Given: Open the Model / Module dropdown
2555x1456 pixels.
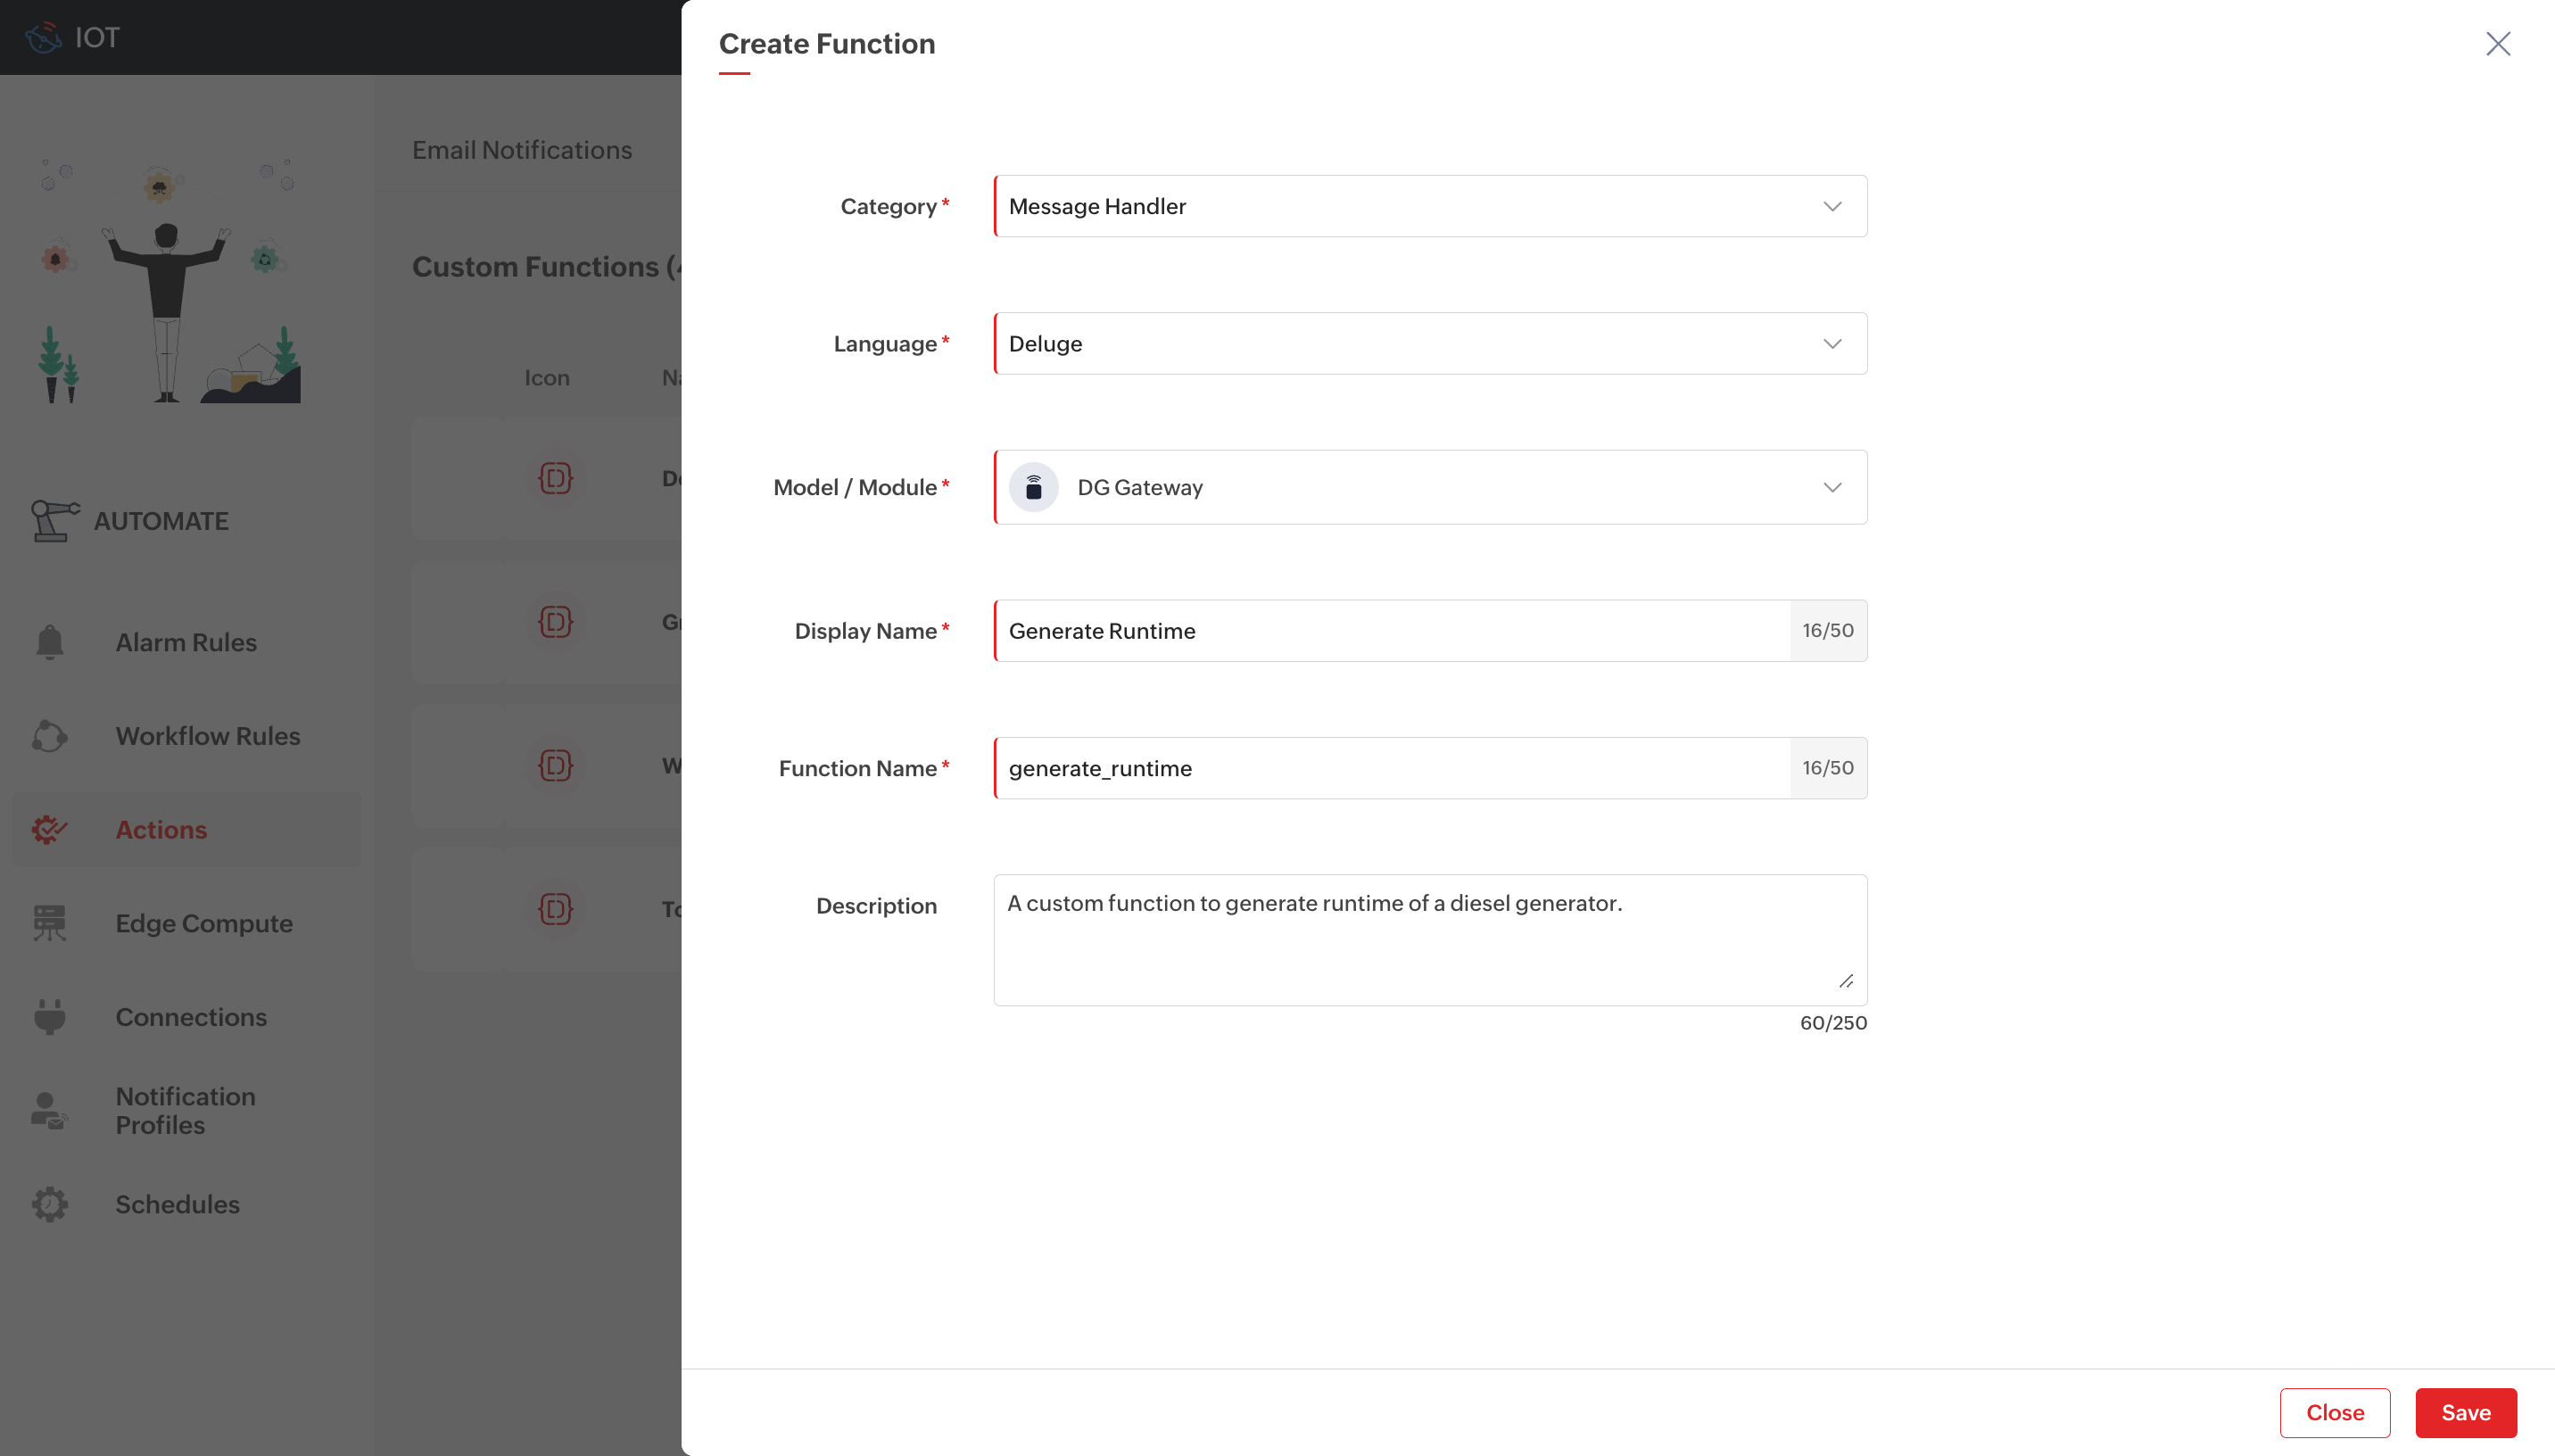Looking at the screenshot, I should point(1429,487).
